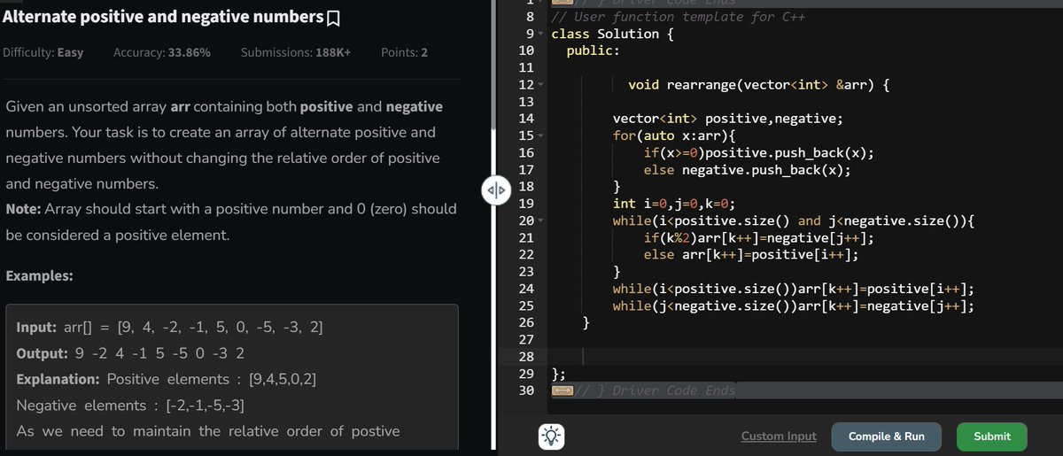Click the Input: arr[] example line
The height and width of the screenshot is (456, 1063).
point(170,328)
